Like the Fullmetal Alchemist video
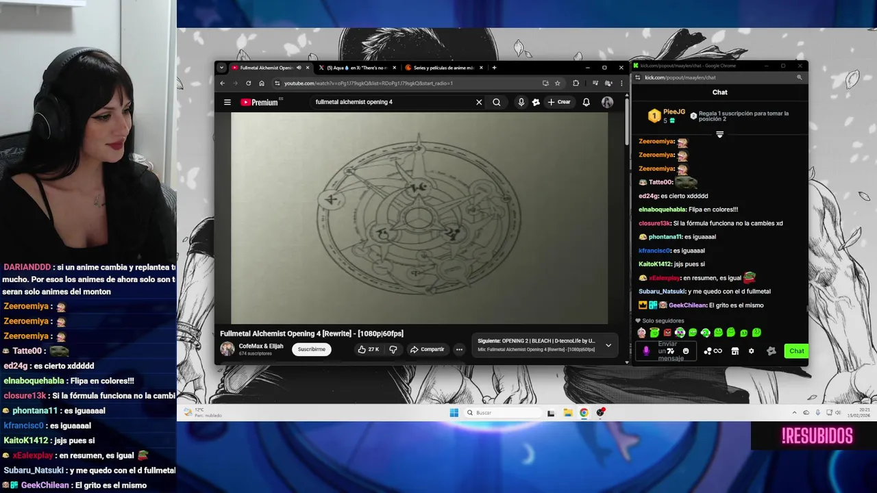877x493 pixels. pos(369,349)
